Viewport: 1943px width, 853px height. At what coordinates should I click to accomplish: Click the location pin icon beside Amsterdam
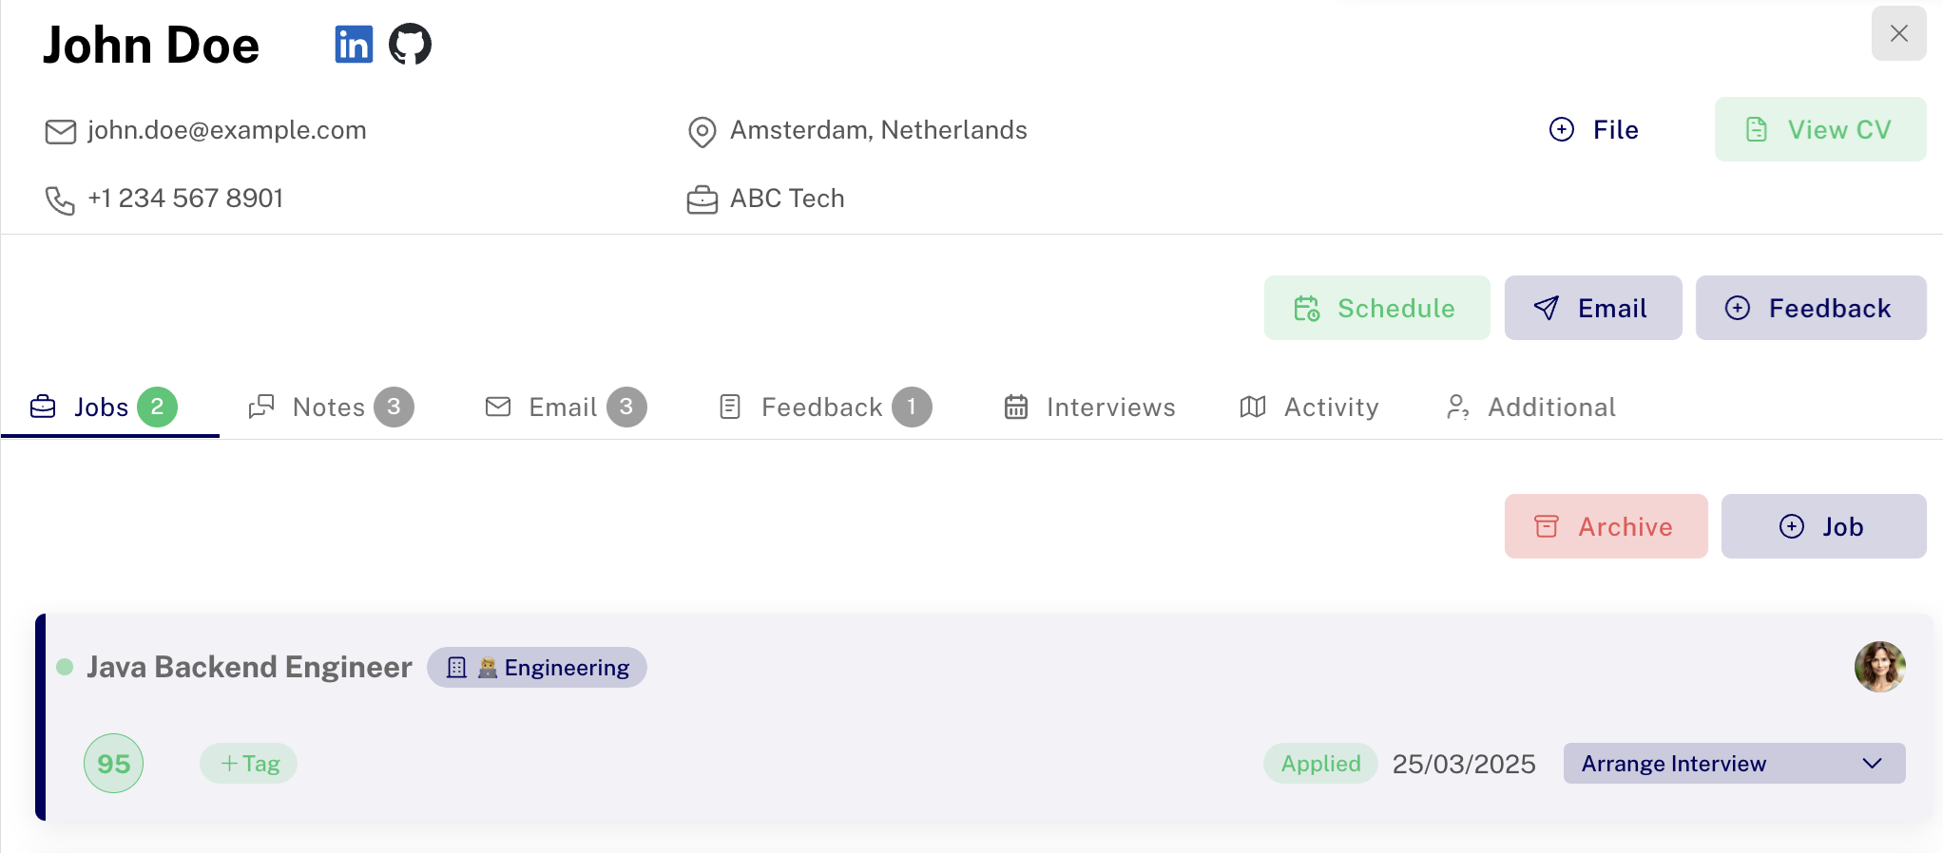click(702, 131)
